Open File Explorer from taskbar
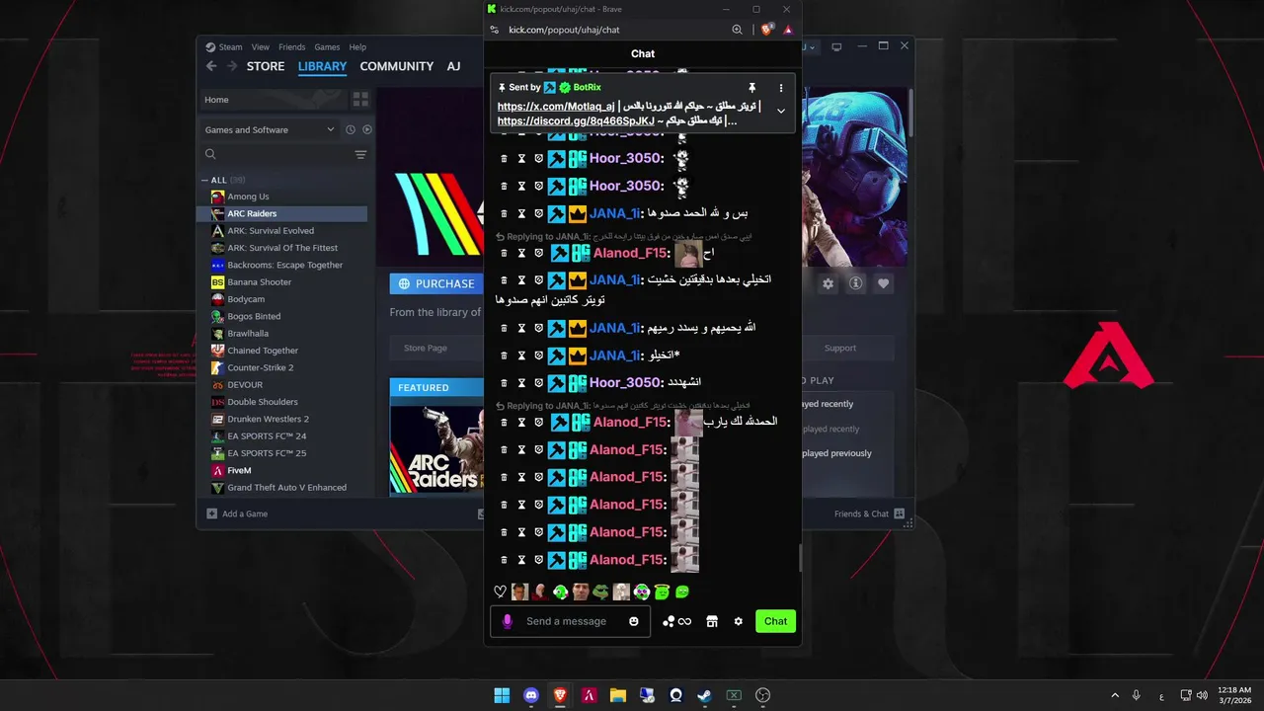The image size is (1264, 711). point(618,695)
